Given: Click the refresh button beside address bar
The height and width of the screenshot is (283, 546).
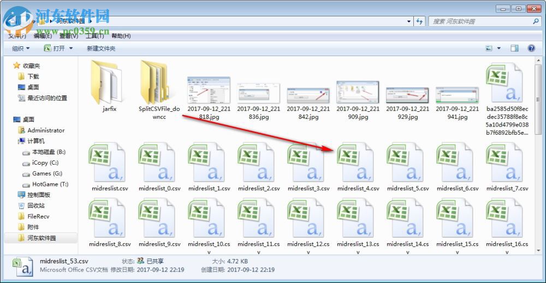Looking at the screenshot, I should tap(419, 22).
